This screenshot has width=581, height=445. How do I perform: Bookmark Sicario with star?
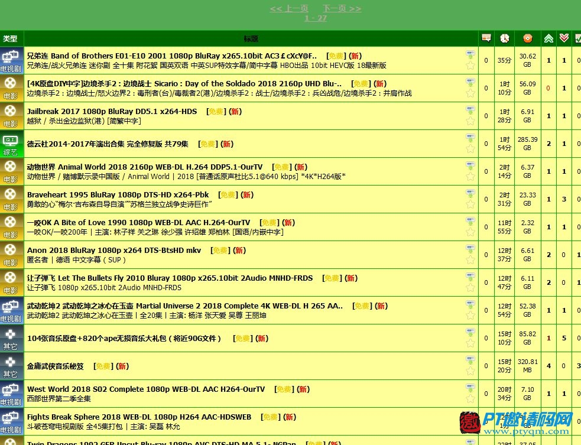coord(470,93)
